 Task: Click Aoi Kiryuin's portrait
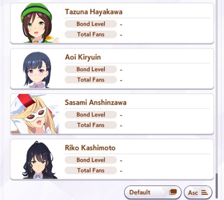(37, 69)
